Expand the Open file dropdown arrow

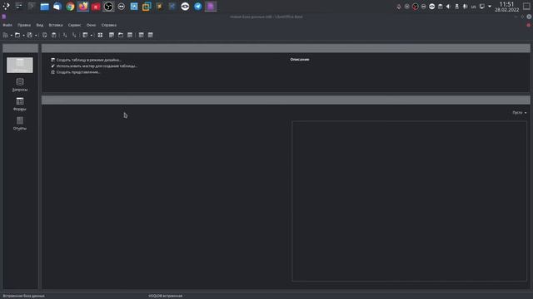[x=23, y=35]
